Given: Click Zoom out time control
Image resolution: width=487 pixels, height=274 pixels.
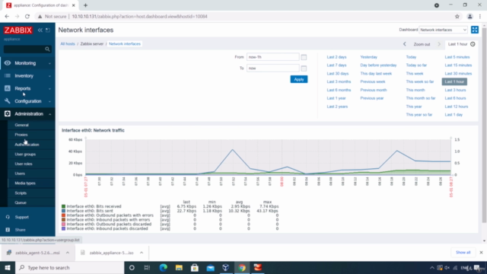Looking at the screenshot, I should click(422, 44).
